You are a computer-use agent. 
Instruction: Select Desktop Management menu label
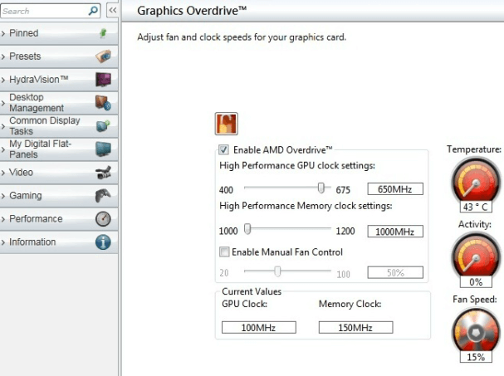point(37,103)
